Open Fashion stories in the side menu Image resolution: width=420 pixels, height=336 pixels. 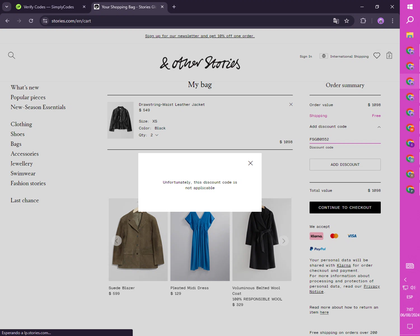[x=28, y=183]
